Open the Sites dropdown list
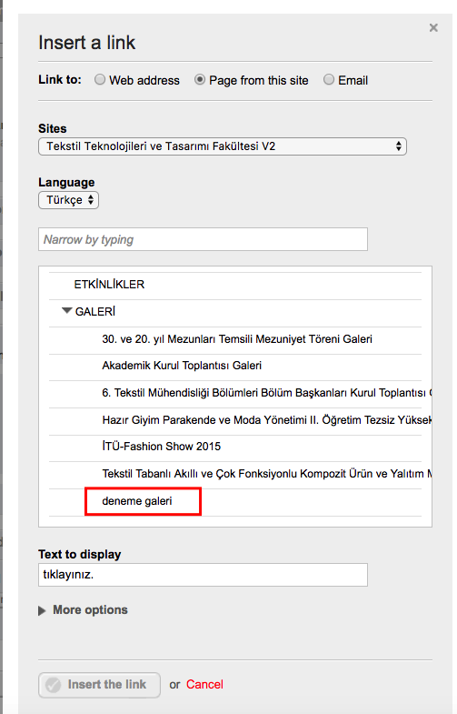Image resolution: width=457 pixels, height=714 pixels. (x=223, y=146)
